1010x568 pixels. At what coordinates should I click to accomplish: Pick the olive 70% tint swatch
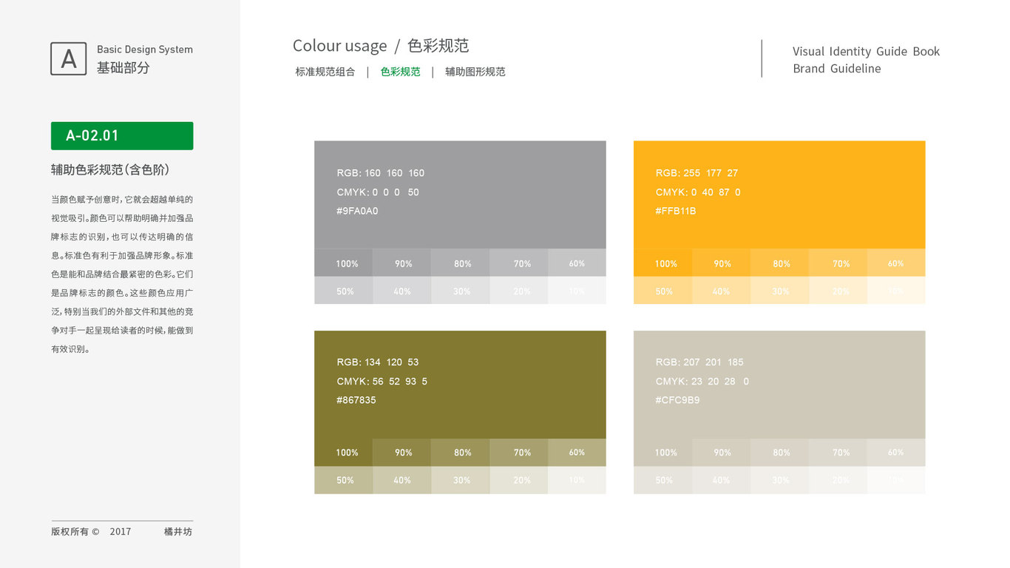[518, 453]
